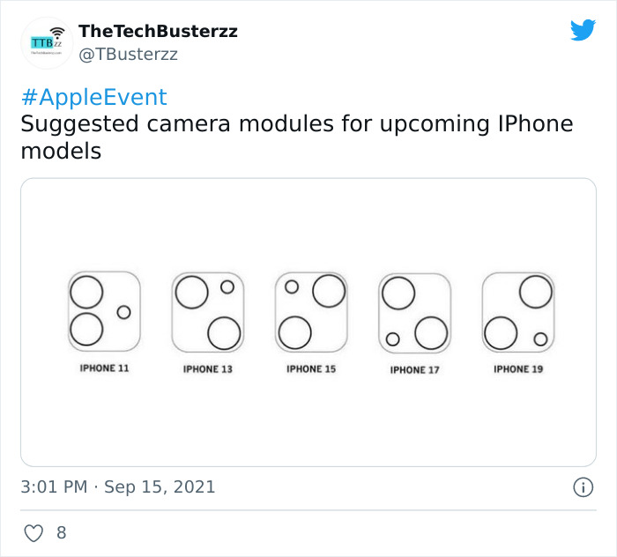Click the IPHONE 17 caption label
The width and height of the screenshot is (617, 557).
(414, 370)
